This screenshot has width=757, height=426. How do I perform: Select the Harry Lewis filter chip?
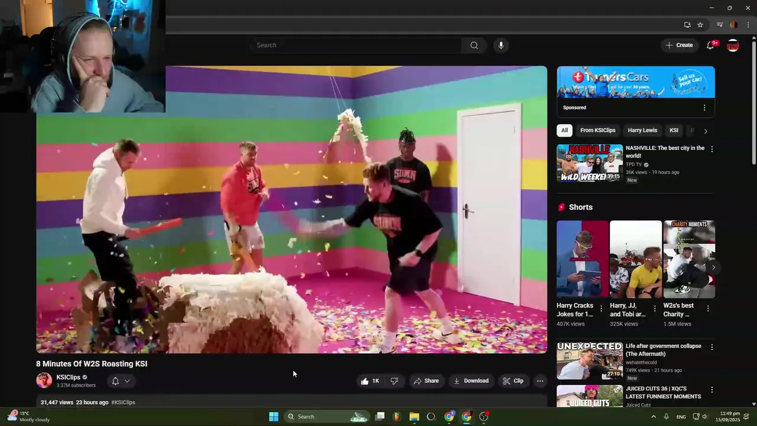(642, 130)
